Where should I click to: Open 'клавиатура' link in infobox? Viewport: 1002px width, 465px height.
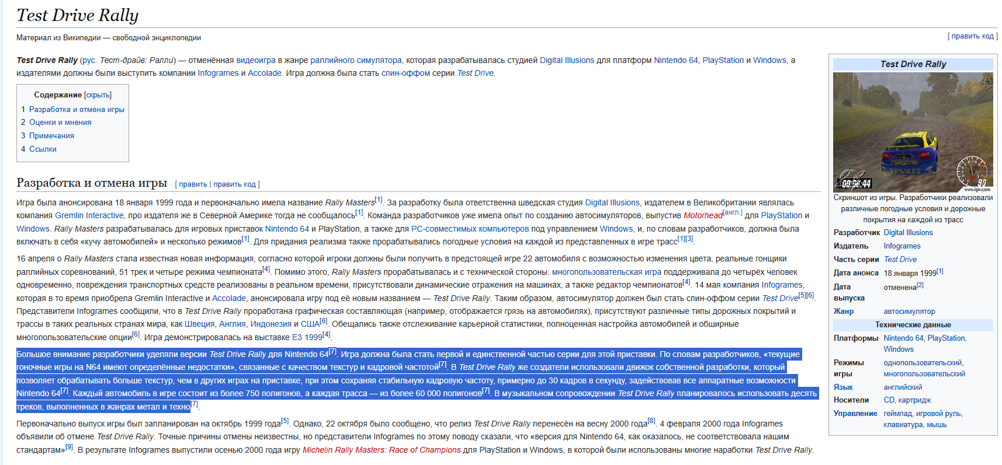tap(903, 424)
